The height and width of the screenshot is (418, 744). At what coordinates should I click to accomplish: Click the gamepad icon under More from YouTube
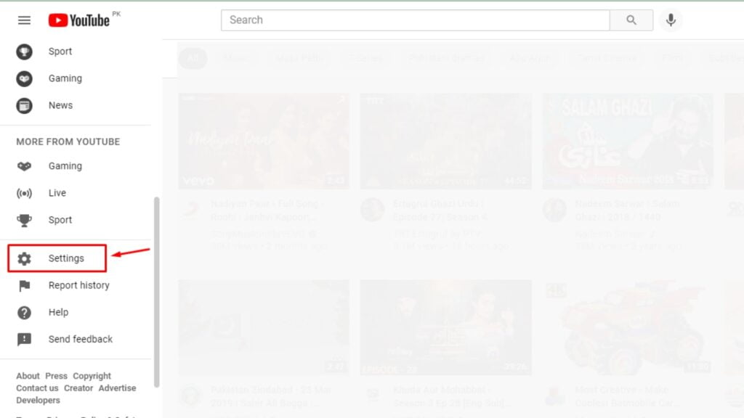point(24,166)
